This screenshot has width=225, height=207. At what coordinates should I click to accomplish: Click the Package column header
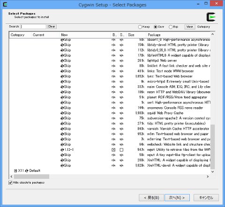pyautogui.click(x=178, y=35)
